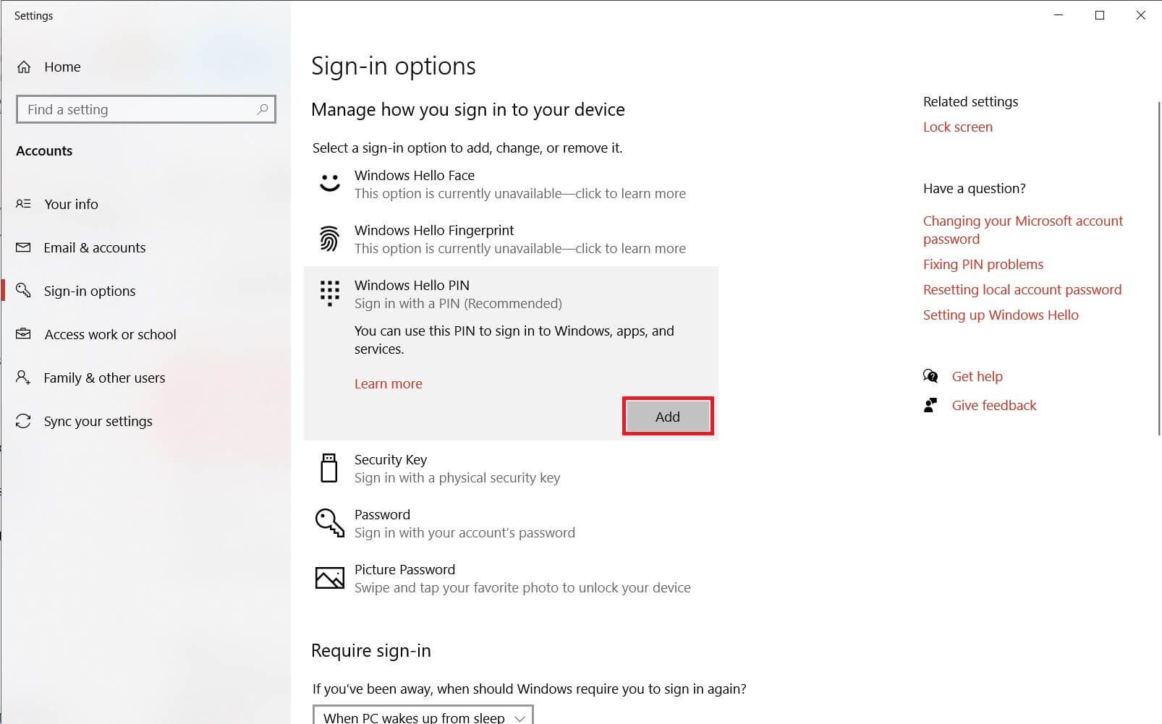This screenshot has height=724, width=1162.
Task: Click the Picture Password image icon
Action: 330,577
